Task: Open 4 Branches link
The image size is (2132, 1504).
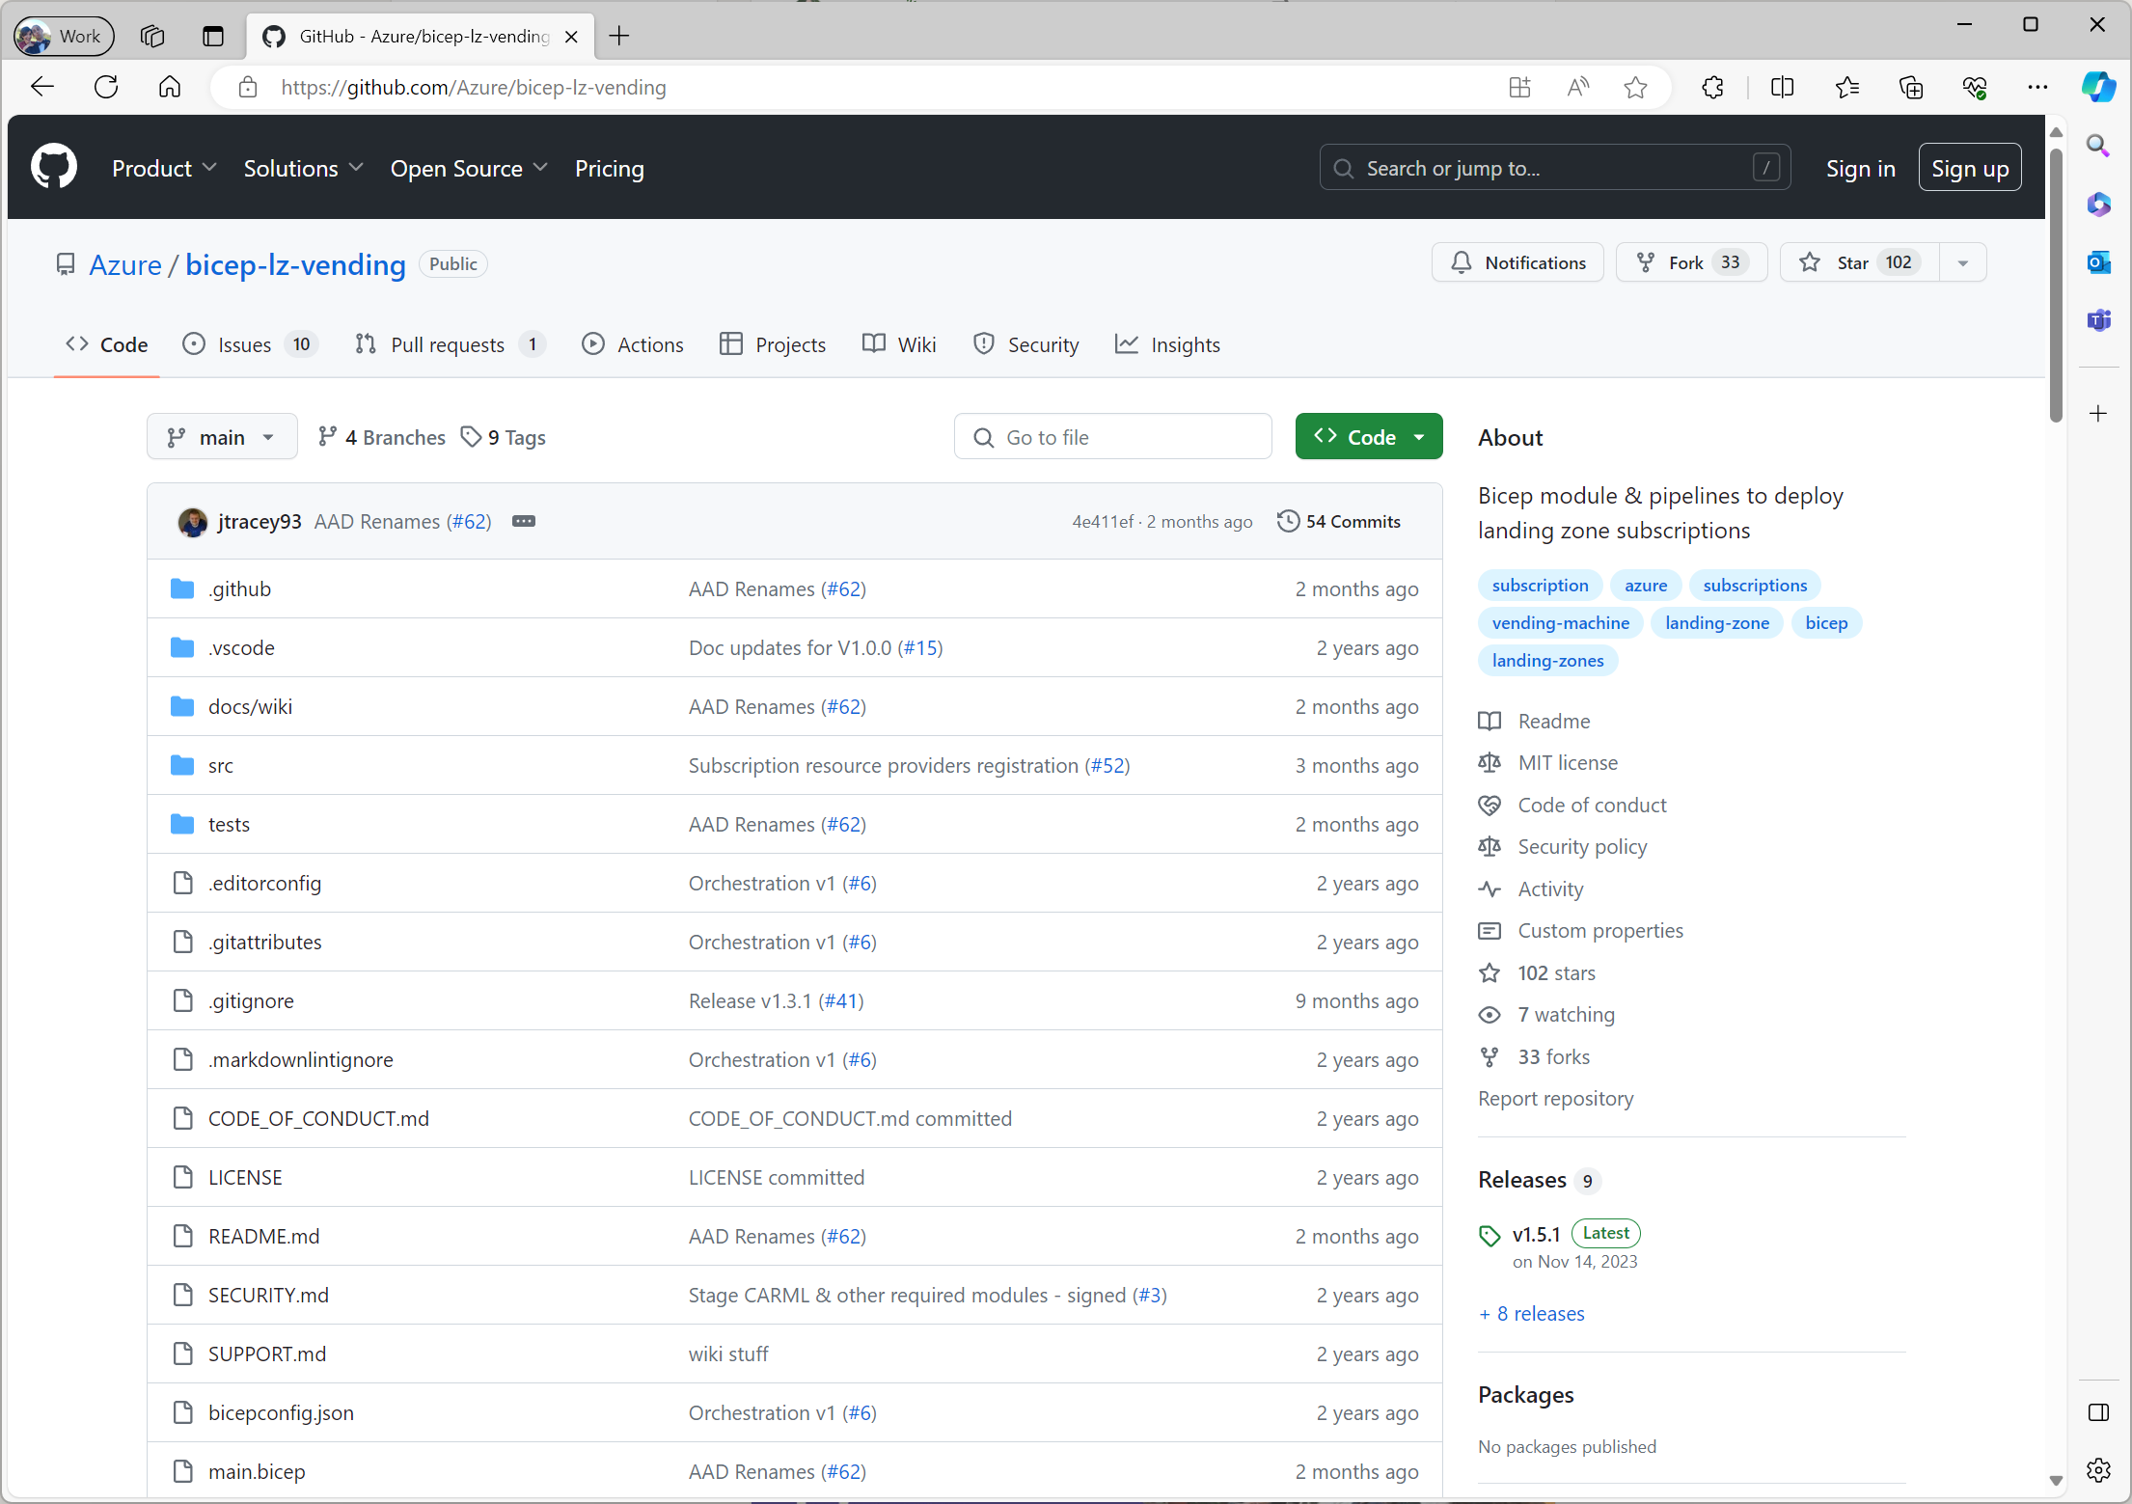Action: click(x=382, y=437)
